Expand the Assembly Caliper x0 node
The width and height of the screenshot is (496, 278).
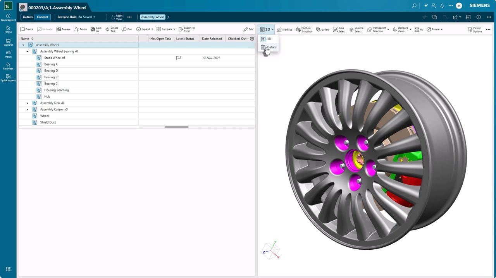[x=27, y=110]
